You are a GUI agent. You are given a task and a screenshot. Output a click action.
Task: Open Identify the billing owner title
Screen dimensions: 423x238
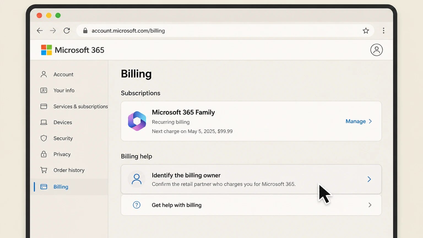pyautogui.click(x=186, y=175)
